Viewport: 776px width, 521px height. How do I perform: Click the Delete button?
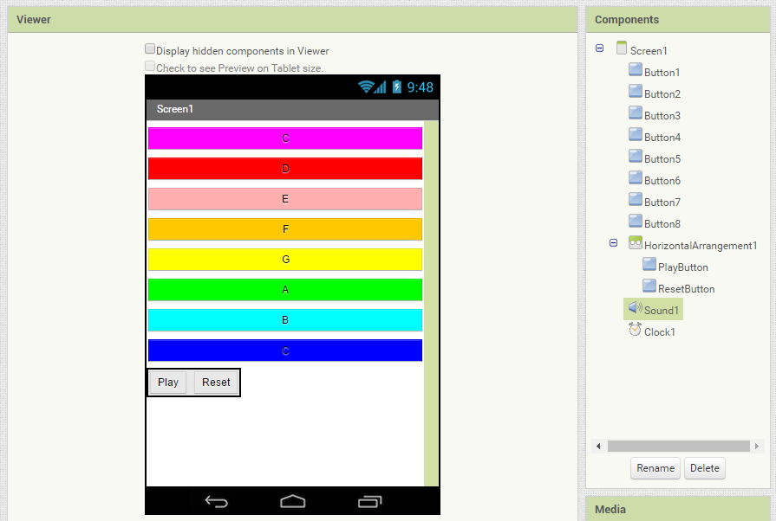(704, 468)
